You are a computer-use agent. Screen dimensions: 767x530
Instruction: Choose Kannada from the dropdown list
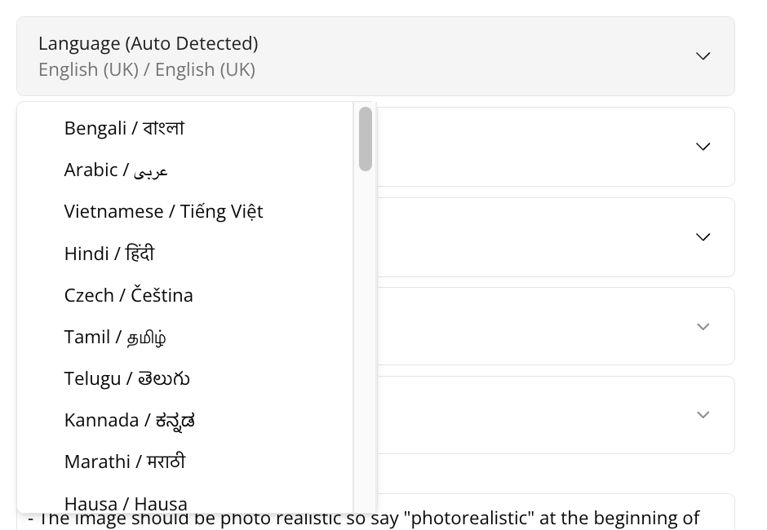(129, 420)
